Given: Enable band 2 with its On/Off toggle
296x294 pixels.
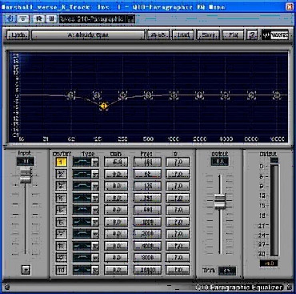Looking at the screenshot, I should [62, 174].
